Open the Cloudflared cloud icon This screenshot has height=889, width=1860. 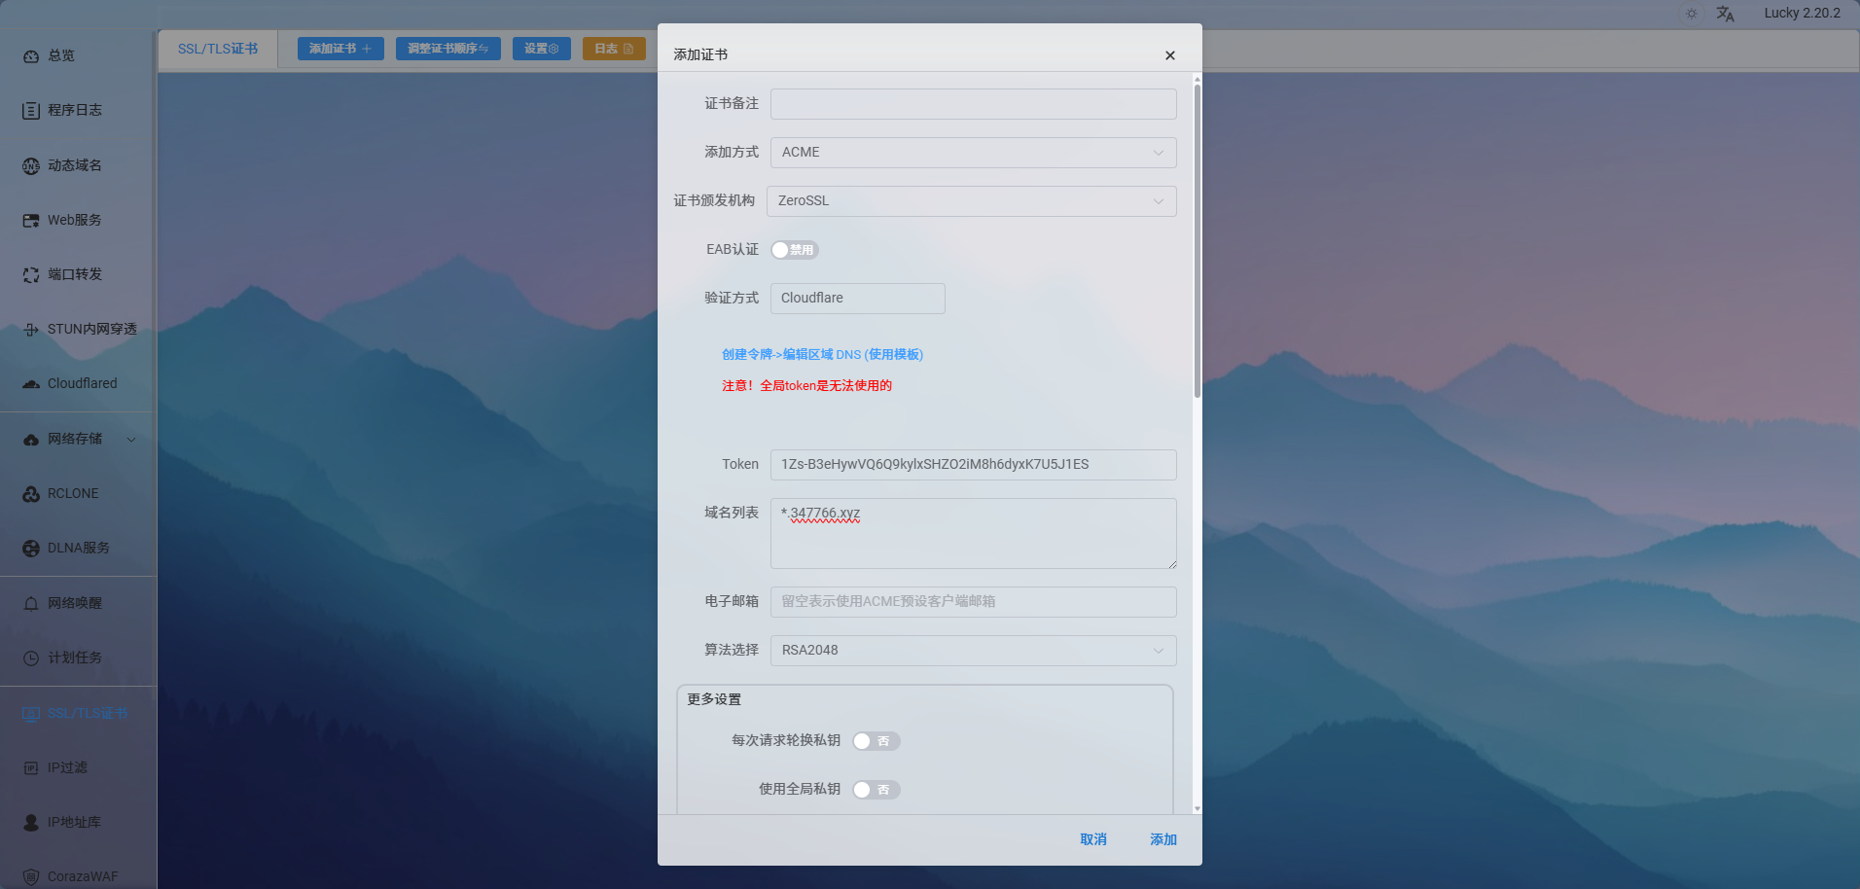pyautogui.click(x=31, y=384)
